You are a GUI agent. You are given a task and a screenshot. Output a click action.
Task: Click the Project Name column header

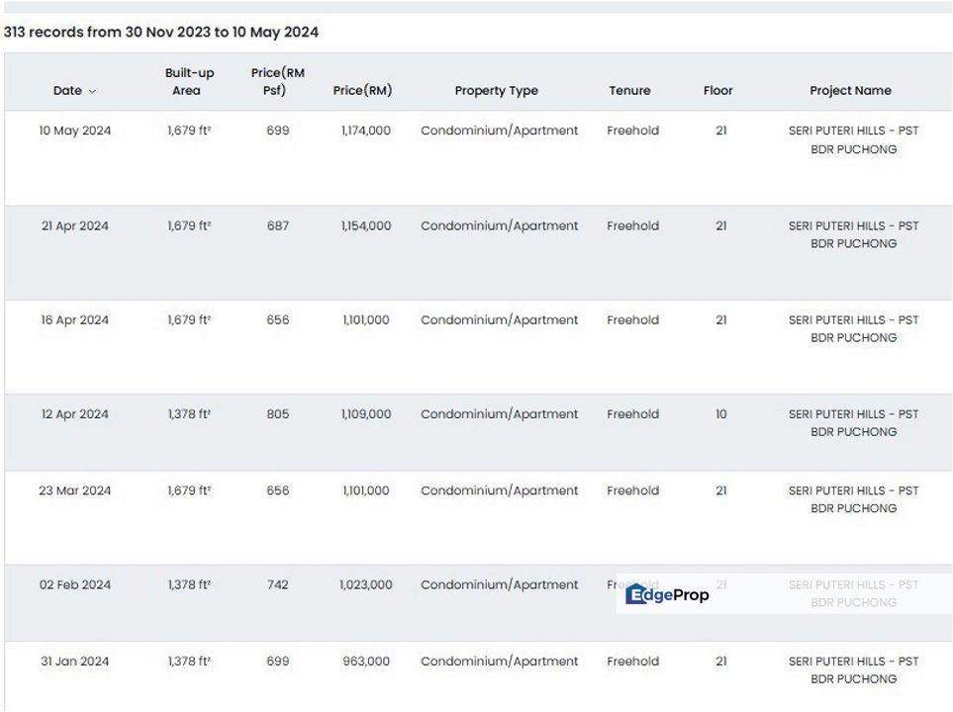[x=850, y=90]
